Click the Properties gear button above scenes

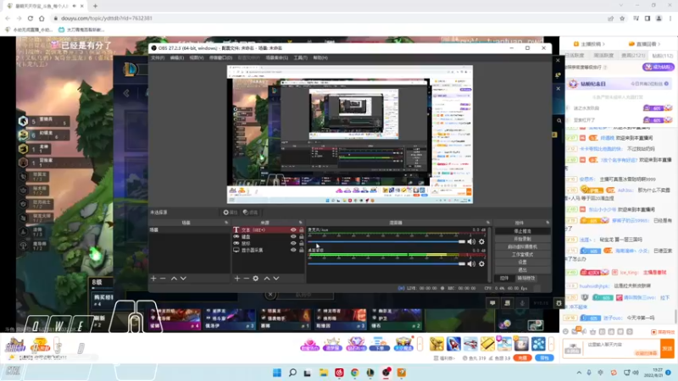[x=230, y=213]
